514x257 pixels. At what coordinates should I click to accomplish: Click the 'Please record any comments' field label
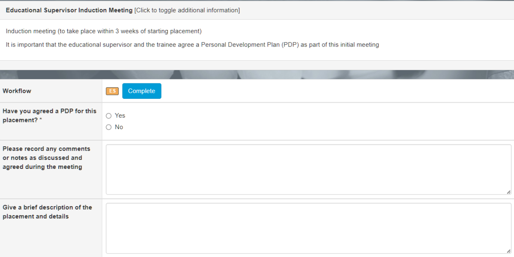point(46,158)
